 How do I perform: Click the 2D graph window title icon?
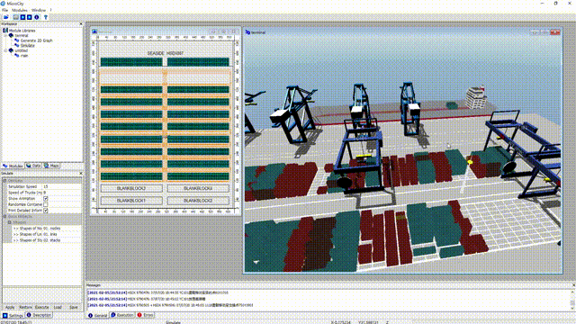tap(94, 31)
